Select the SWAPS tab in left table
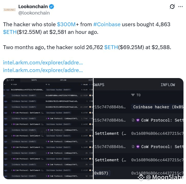This screenshot has height=184, width=186. coord(34,80)
